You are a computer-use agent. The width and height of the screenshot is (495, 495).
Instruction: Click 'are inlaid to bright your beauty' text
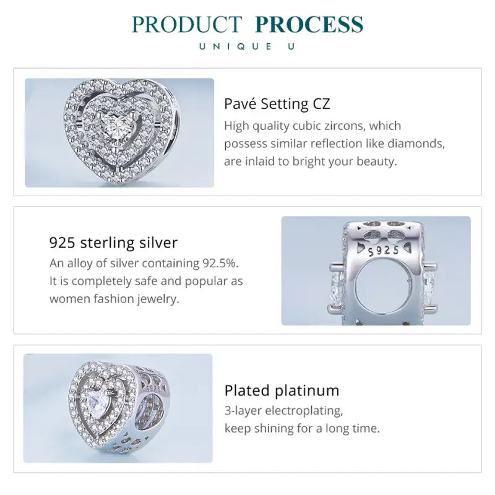point(311,161)
